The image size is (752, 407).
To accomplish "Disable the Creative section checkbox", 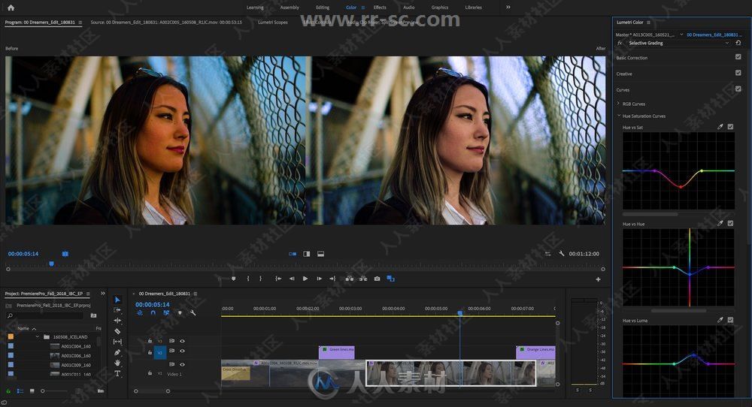I will pos(738,73).
